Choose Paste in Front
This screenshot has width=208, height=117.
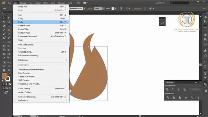point(41,26)
